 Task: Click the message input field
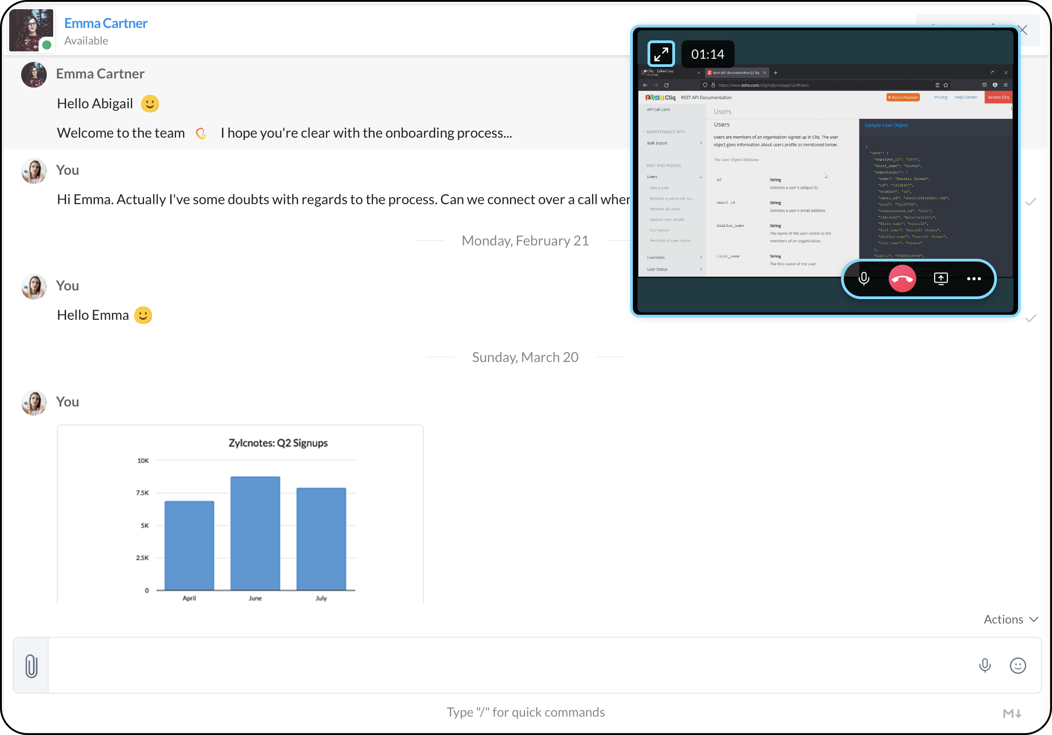coord(504,666)
